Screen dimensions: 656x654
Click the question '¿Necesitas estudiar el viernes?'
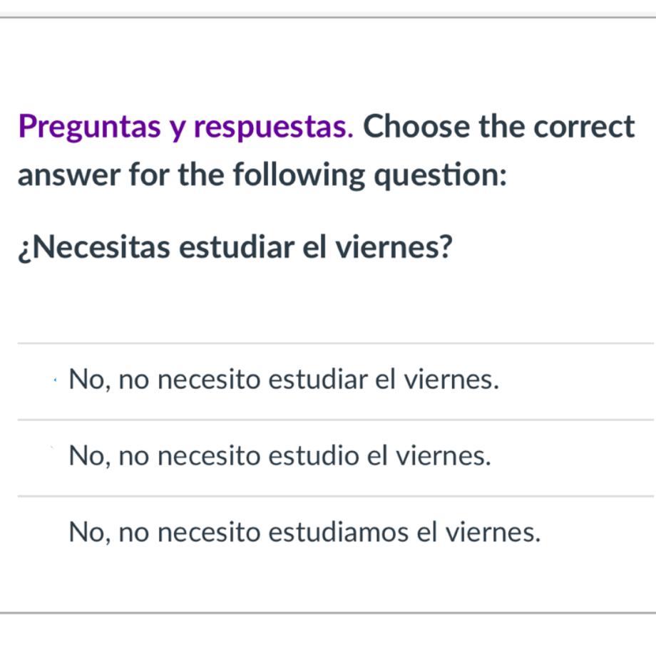tap(235, 249)
